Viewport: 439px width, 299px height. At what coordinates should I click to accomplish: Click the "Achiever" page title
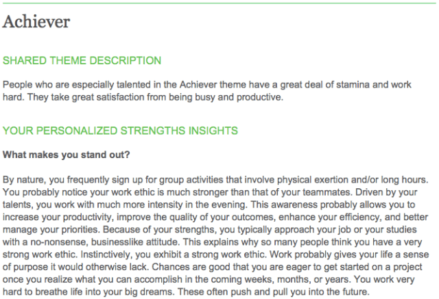[x=36, y=23]
